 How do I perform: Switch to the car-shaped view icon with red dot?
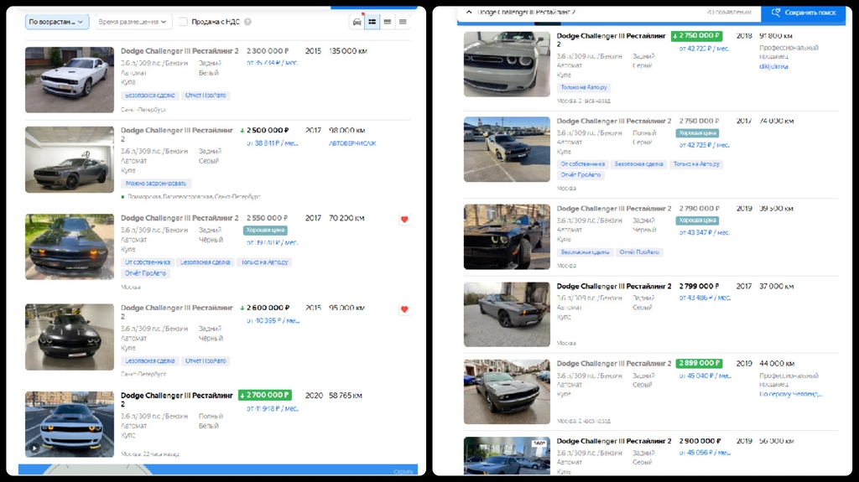[x=357, y=22]
